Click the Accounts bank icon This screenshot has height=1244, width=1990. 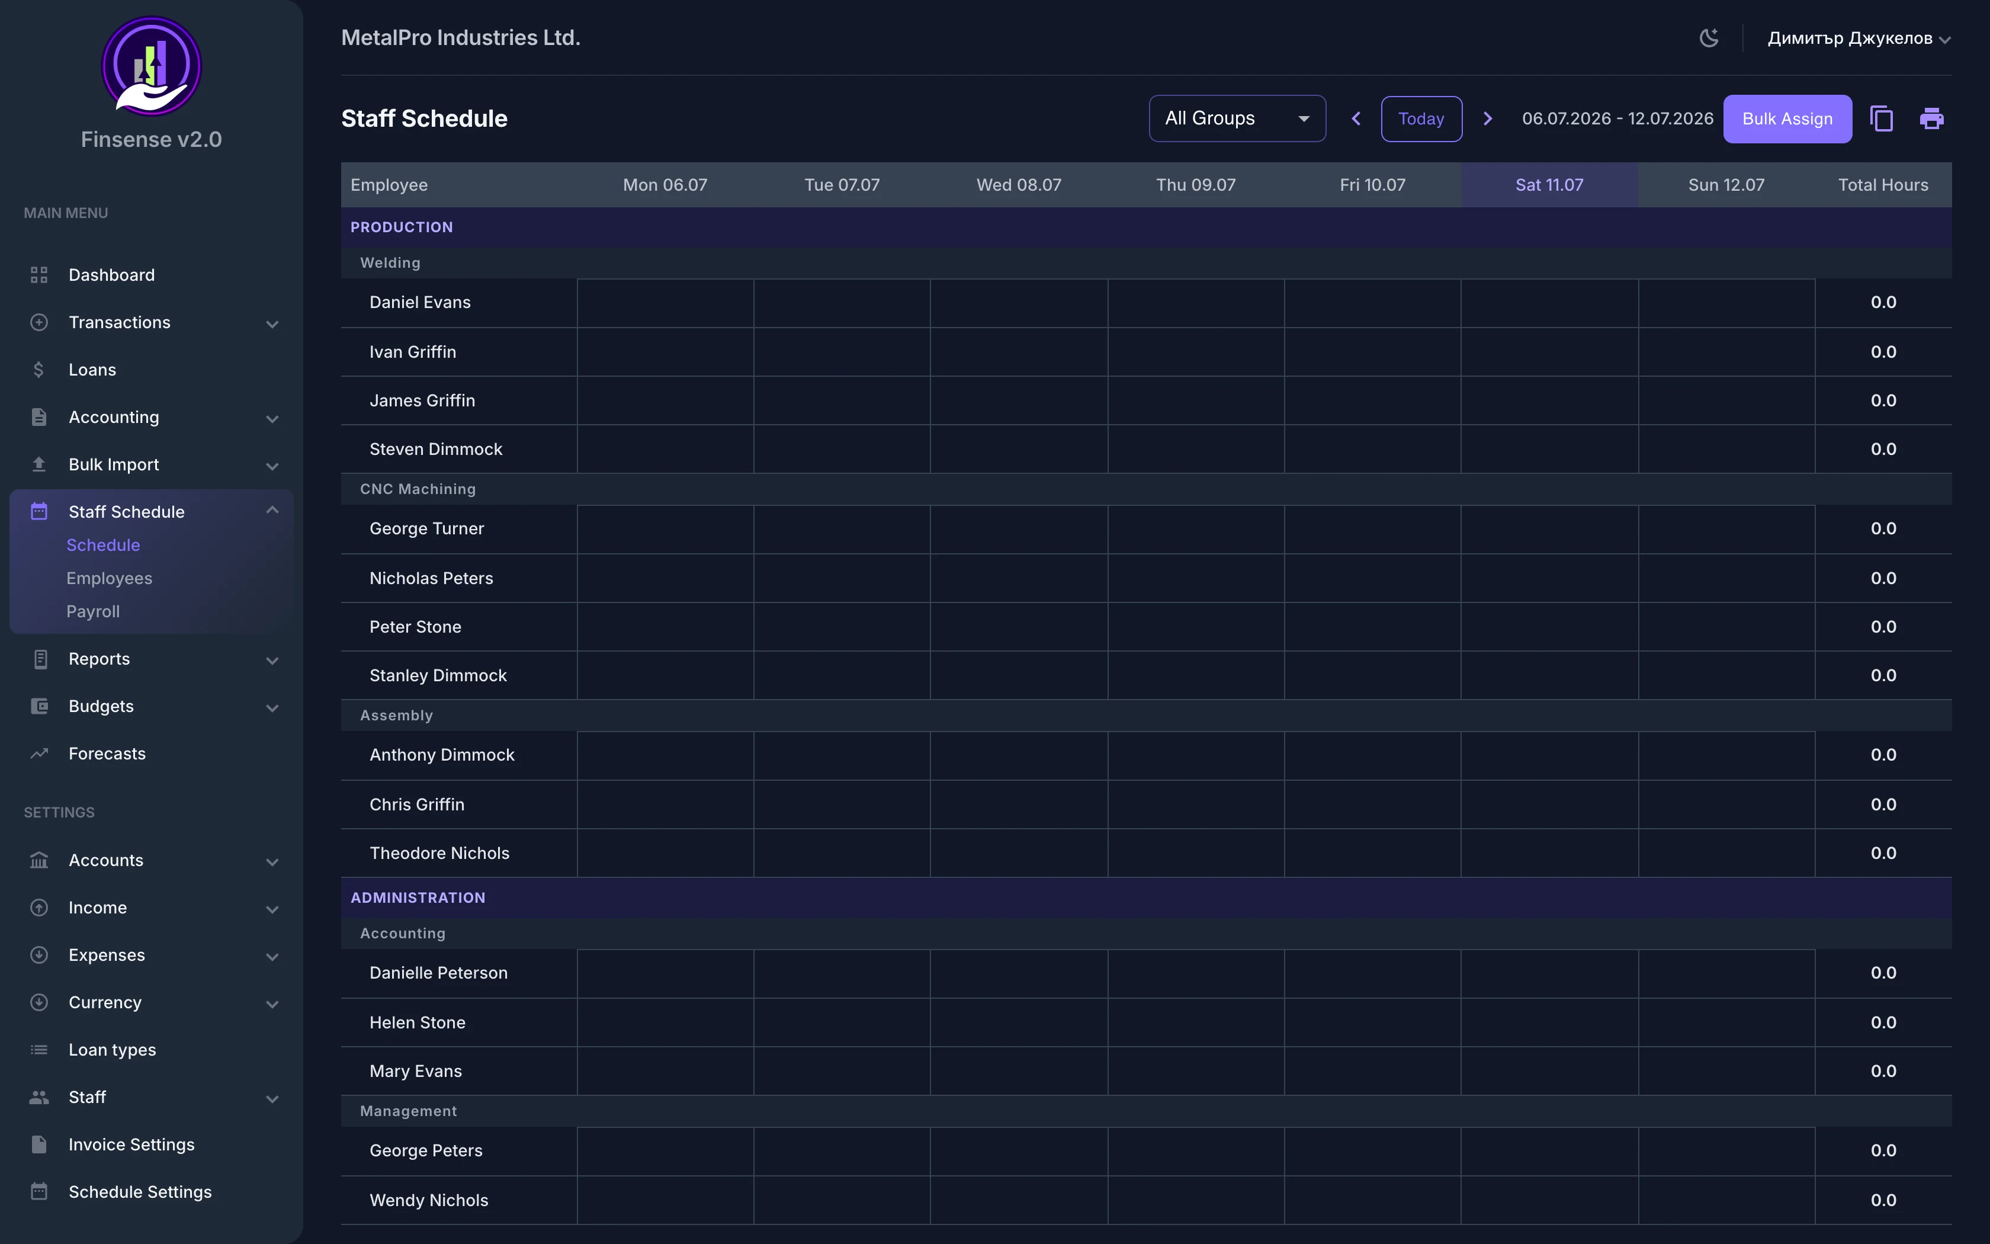tap(38, 860)
